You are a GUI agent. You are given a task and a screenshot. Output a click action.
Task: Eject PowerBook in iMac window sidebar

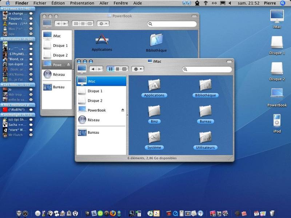tap(123, 110)
